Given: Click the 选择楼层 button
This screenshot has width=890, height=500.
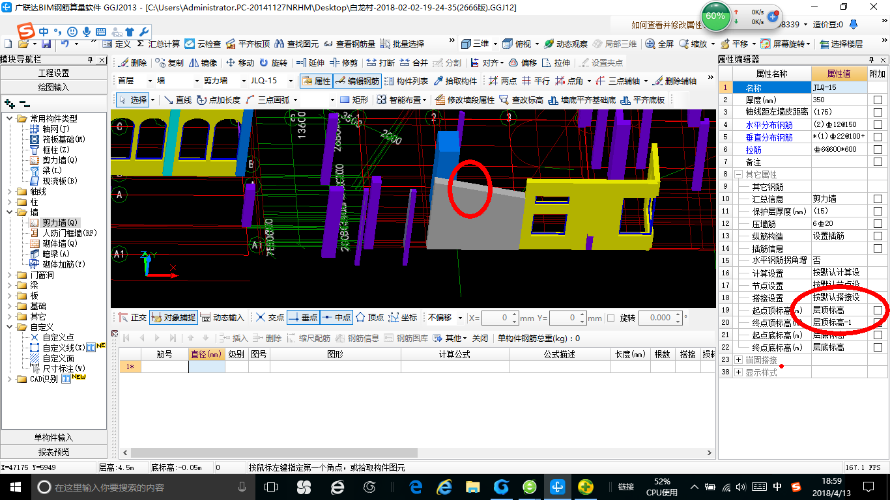Looking at the screenshot, I should pyautogui.click(x=842, y=44).
